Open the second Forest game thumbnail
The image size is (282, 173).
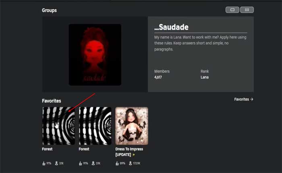click(95, 126)
